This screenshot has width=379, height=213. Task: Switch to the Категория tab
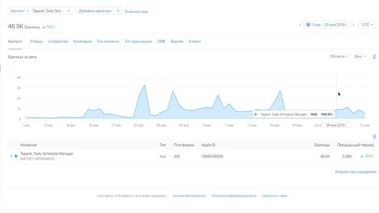[x=82, y=41]
